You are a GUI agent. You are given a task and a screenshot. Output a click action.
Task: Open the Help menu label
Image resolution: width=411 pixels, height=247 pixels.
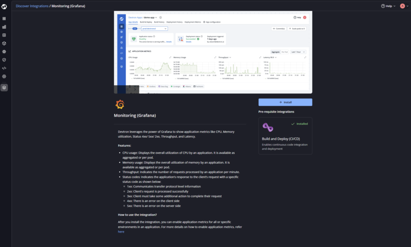[x=389, y=6]
